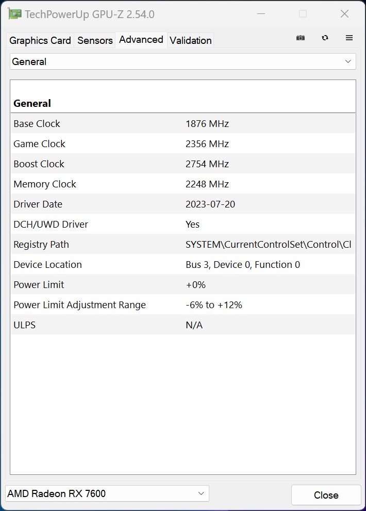The image size is (366, 511).
Task: Click the 1876 MHz value
Action: (207, 123)
